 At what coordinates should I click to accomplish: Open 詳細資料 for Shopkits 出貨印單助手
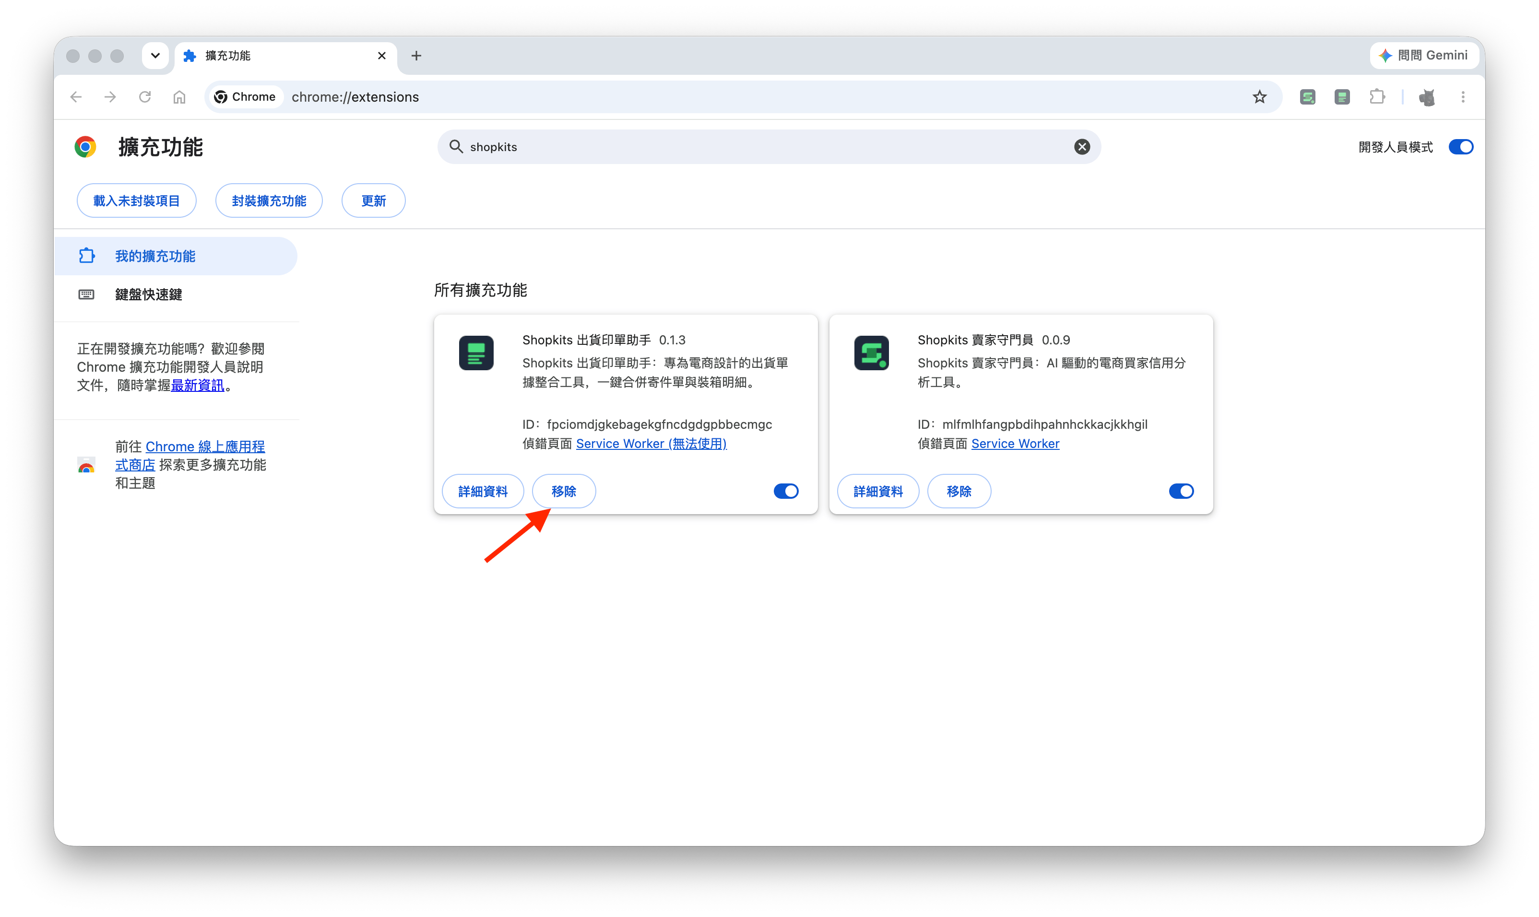coord(483,491)
